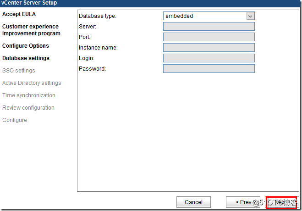This screenshot has width=302, height=211.
Task: Select the Review configuration step
Action: point(28,107)
